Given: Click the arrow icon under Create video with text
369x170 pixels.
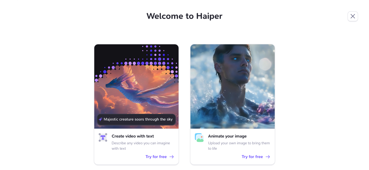Looking at the screenshot, I should coord(172,157).
